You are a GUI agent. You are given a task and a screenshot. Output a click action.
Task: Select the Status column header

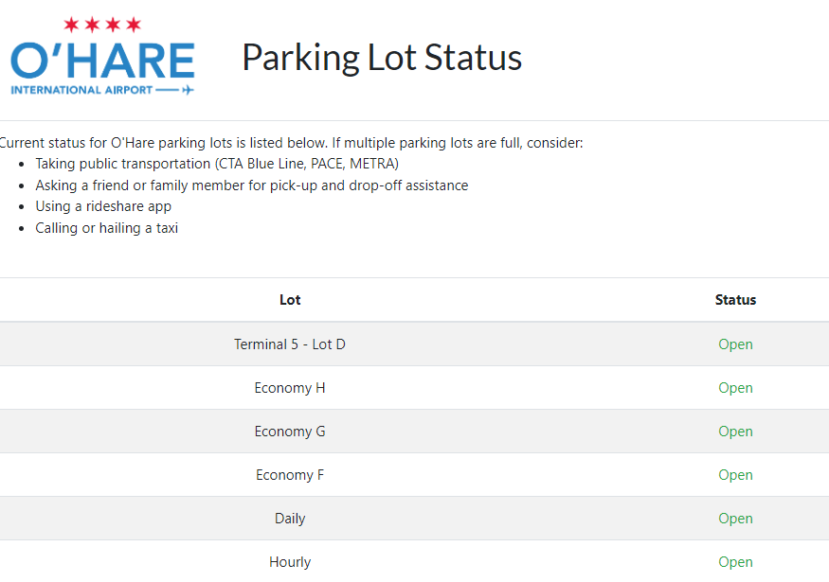click(735, 299)
